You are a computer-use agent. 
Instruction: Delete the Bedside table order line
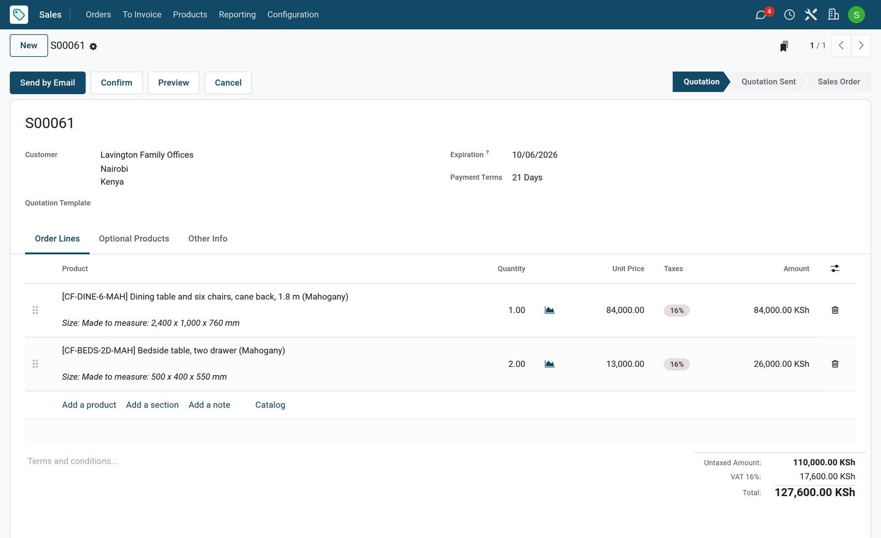coord(835,364)
